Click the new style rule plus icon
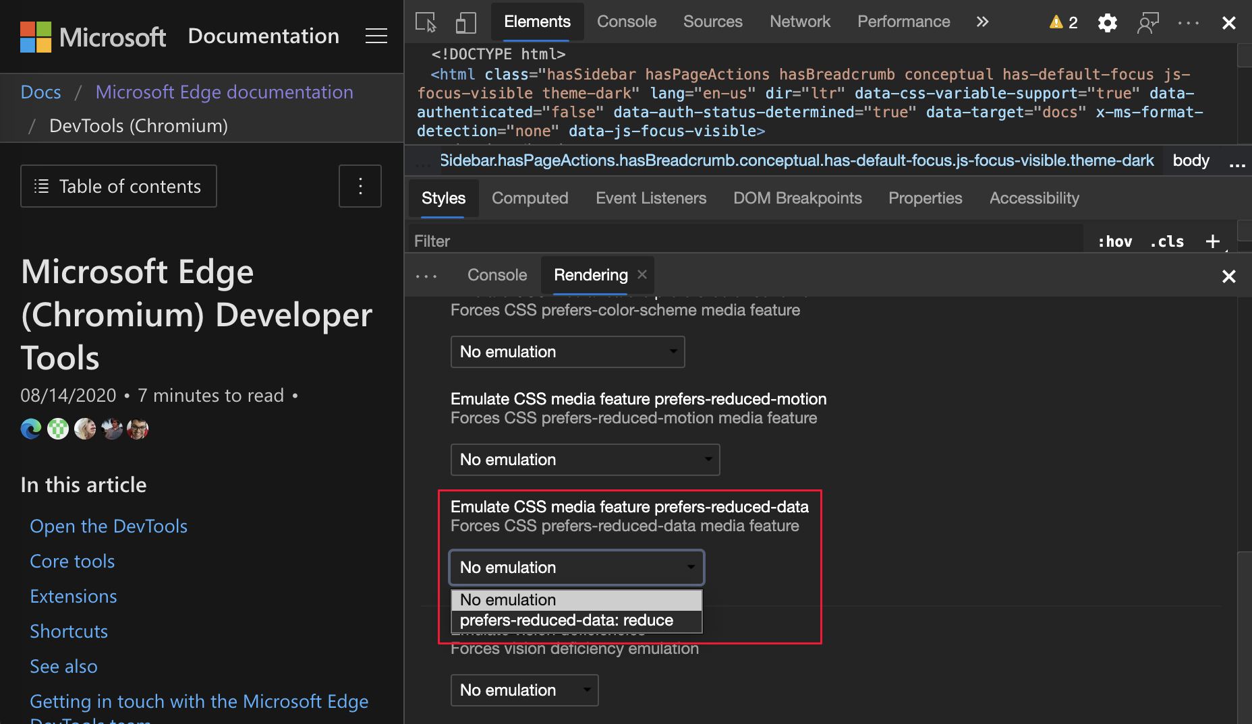 click(x=1212, y=241)
